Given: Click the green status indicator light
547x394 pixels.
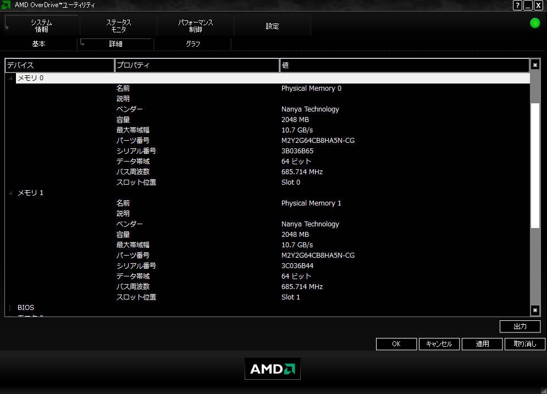Looking at the screenshot, I should tap(535, 23).
